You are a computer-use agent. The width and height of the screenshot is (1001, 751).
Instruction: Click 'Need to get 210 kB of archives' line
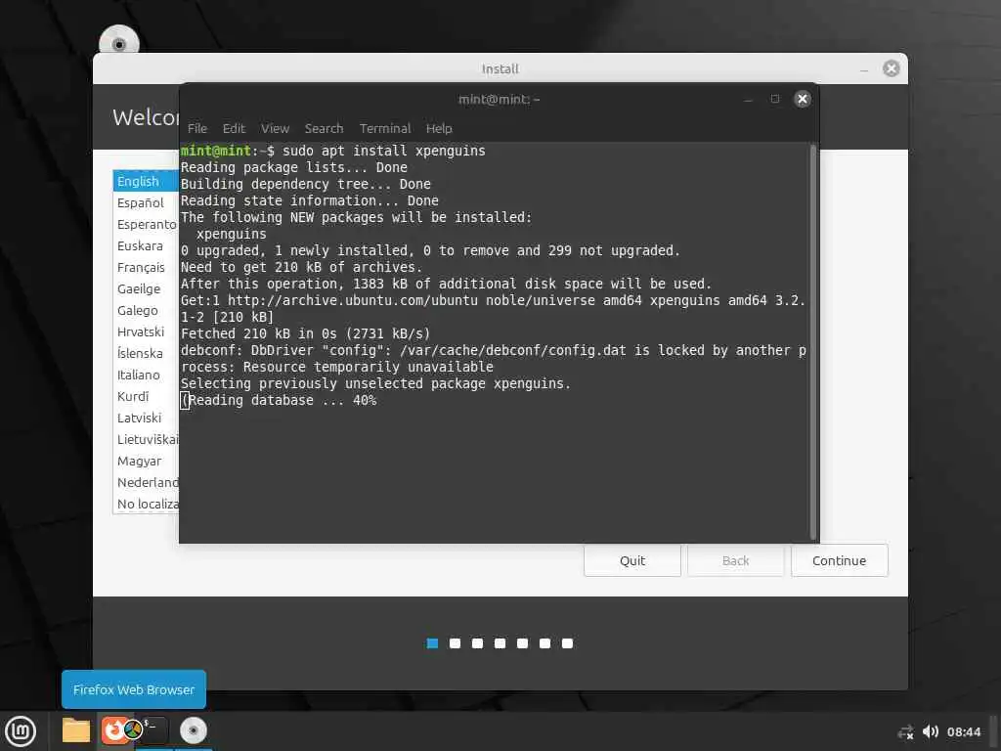[301, 268]
